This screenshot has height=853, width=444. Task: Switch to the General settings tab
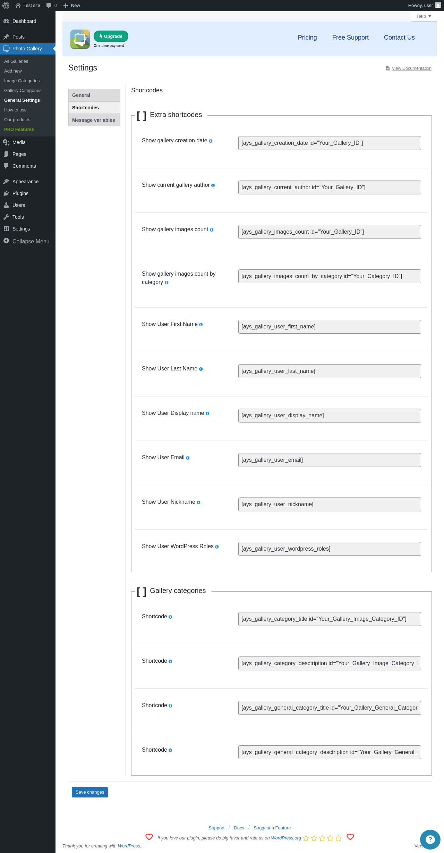94,95
